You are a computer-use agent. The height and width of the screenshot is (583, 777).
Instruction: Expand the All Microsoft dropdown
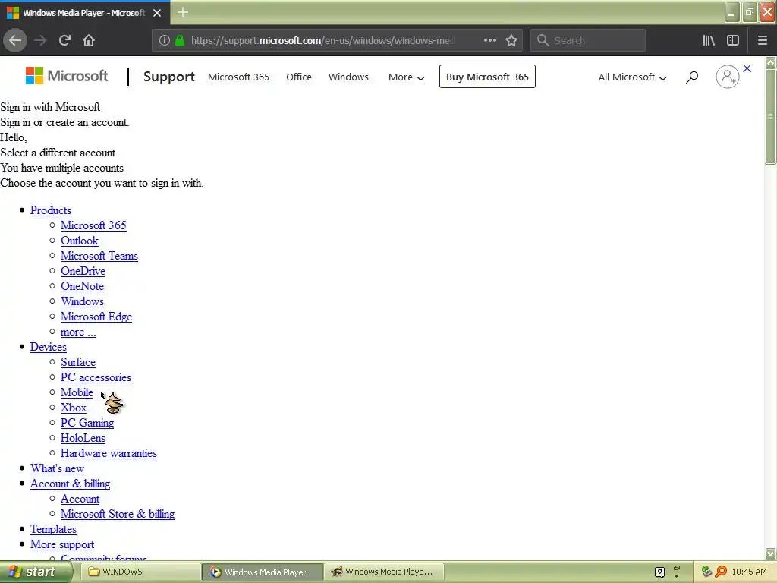tap(632, 77)
